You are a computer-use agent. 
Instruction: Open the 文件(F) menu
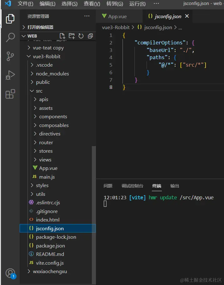[25, 4]
